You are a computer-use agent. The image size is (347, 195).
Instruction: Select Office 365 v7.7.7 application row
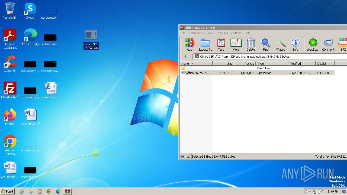point(257,73)
